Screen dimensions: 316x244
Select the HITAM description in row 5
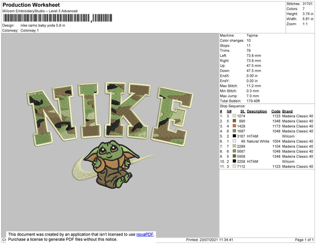pos(252,136)
